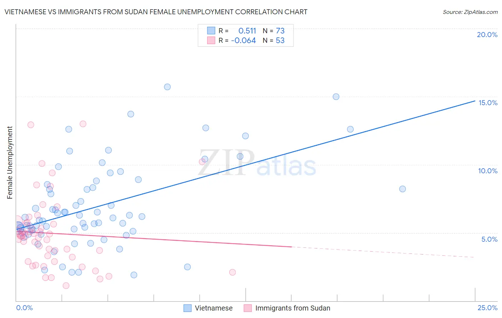Open the ZipAtlas.com source link

pos(470,12)
